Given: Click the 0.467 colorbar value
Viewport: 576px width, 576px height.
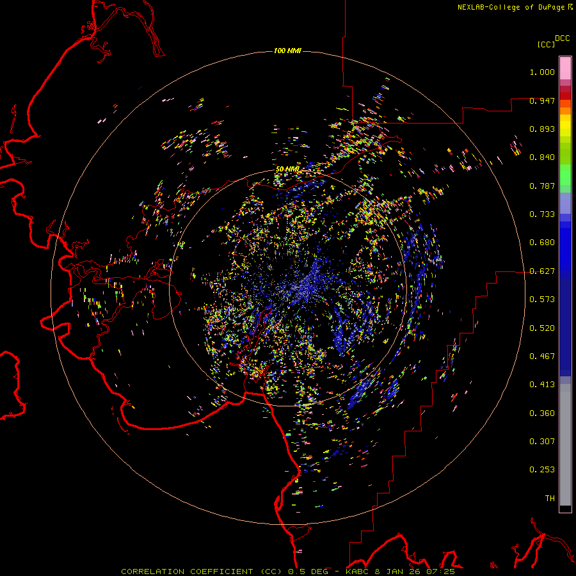Looking at the screenshot, I should click(x=542, y=356).
